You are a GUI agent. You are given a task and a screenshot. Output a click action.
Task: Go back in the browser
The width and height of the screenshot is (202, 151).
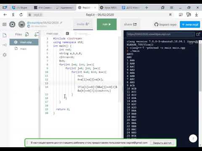pyautogui.click(x=5, y=15)
